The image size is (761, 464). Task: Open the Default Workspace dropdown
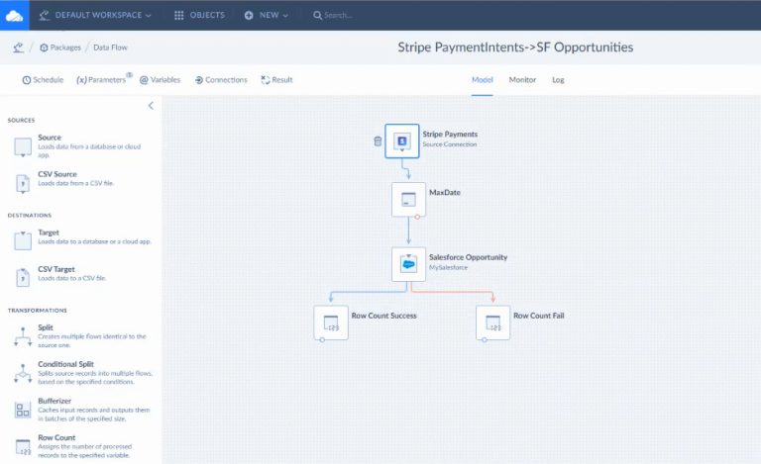pyautogui.click(x=95, y=15)
